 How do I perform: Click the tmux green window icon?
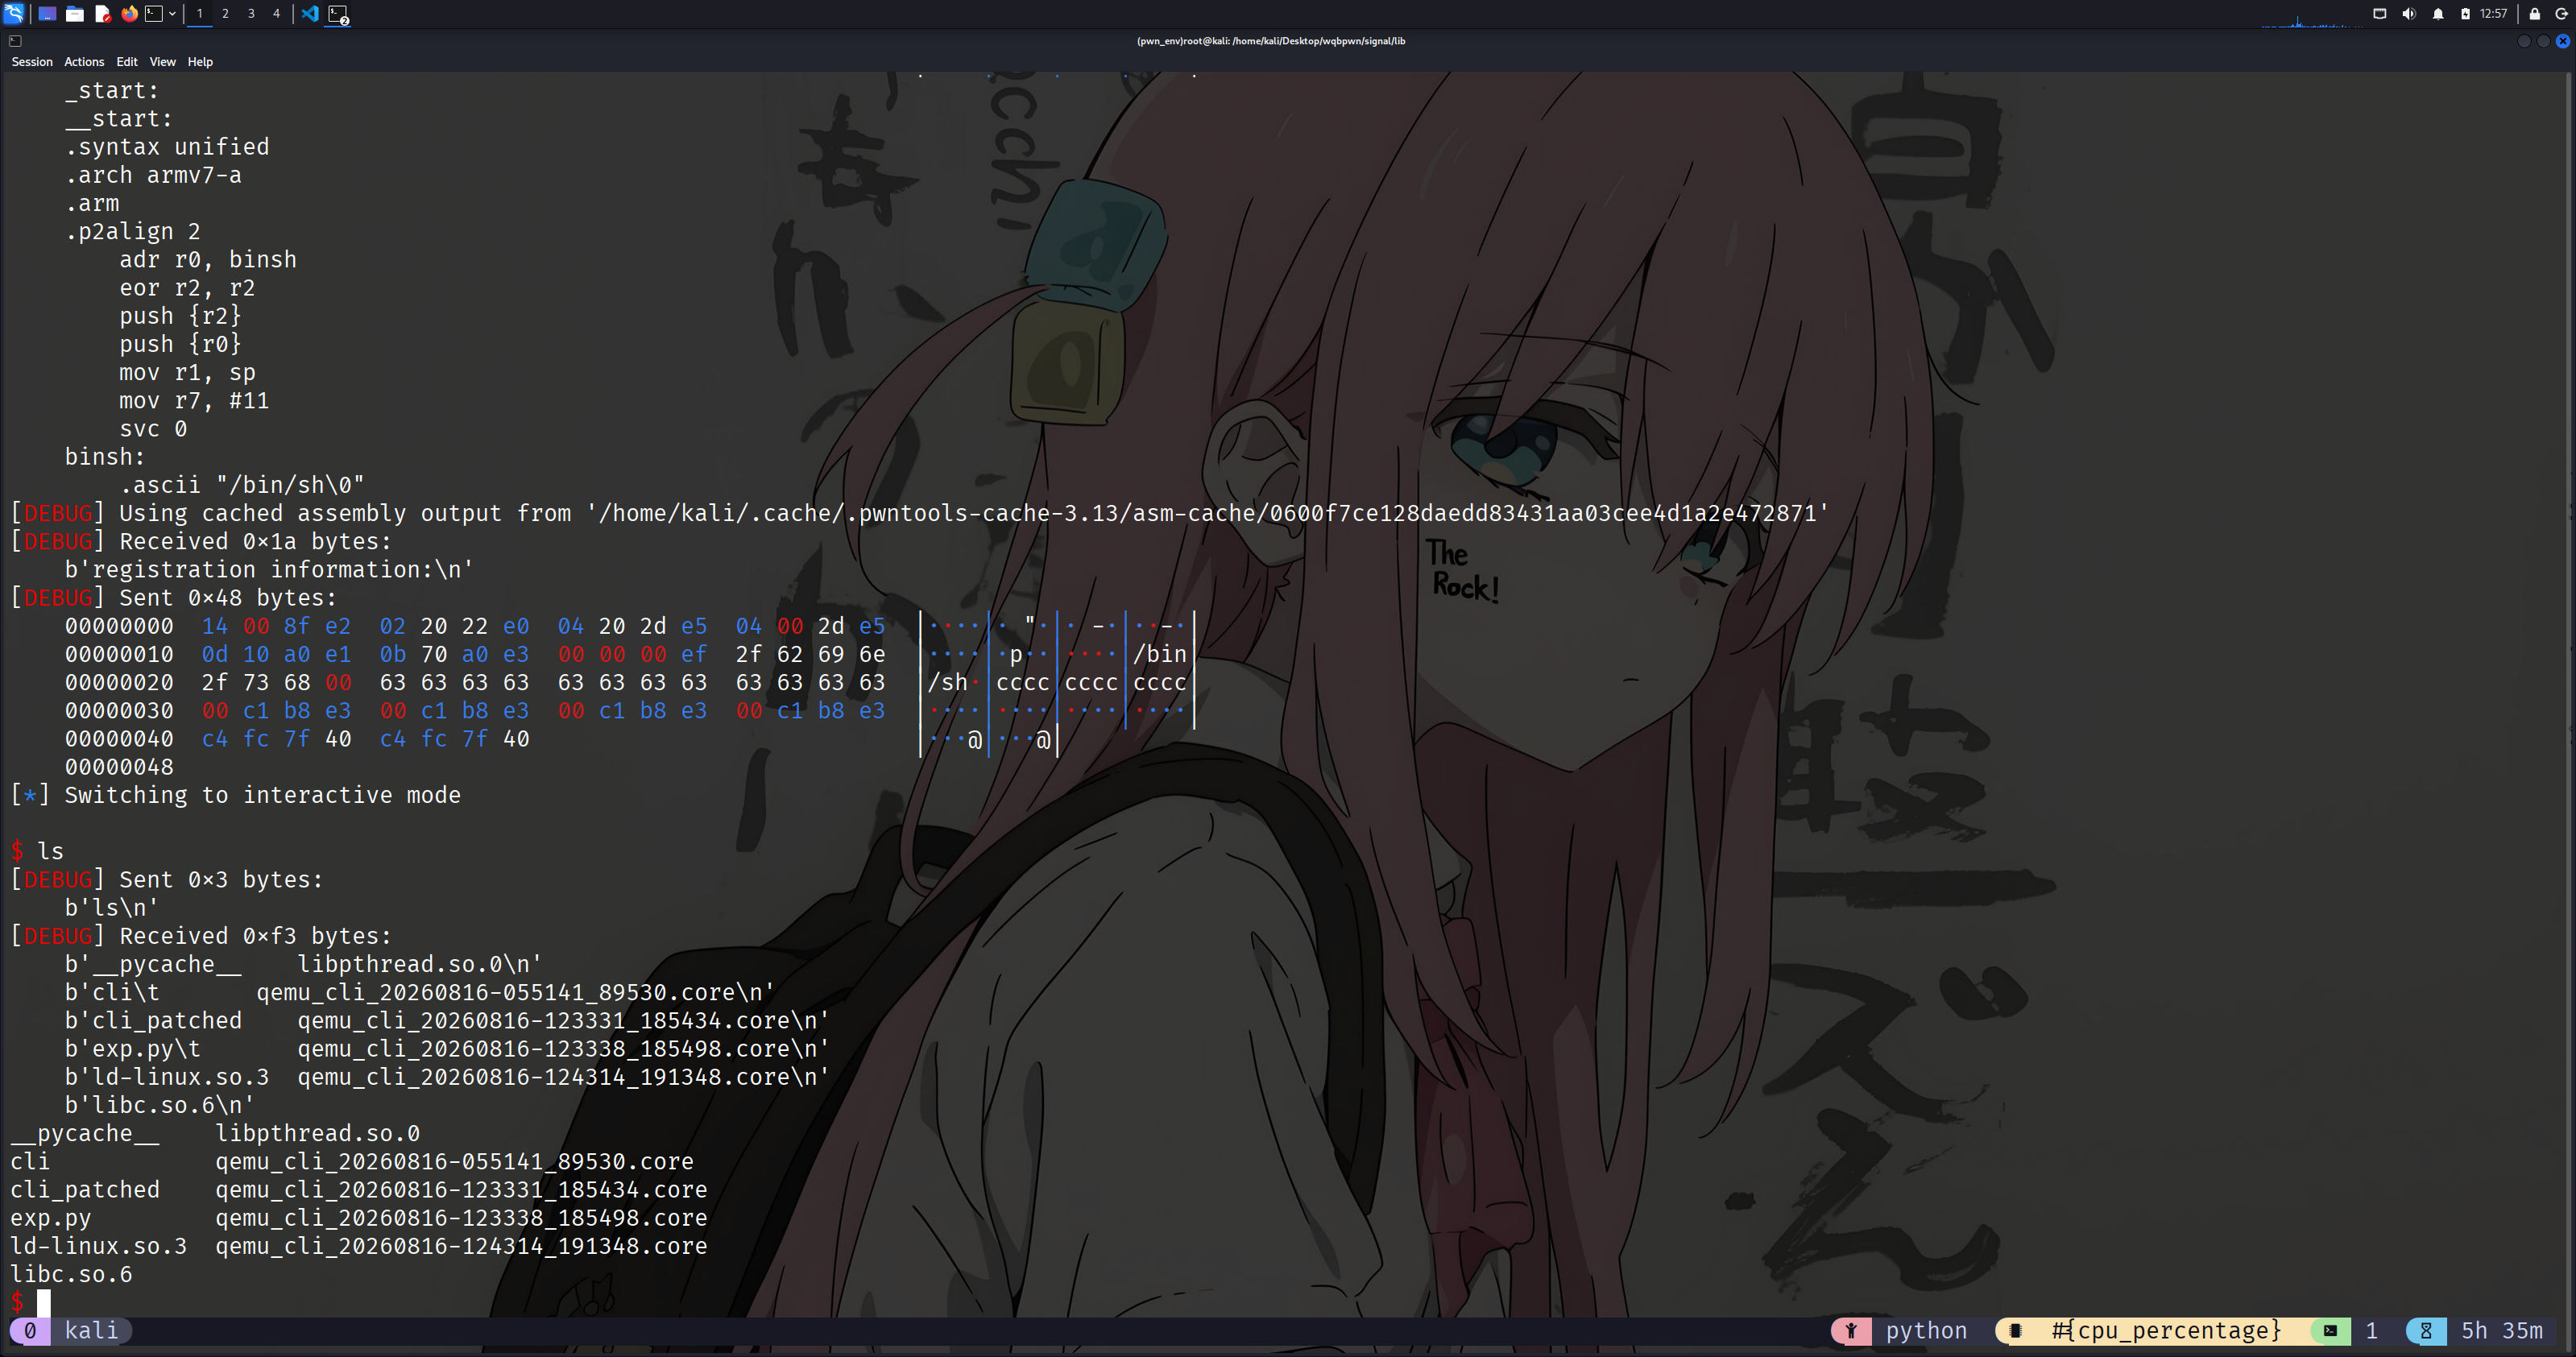click(2330, 1331)
